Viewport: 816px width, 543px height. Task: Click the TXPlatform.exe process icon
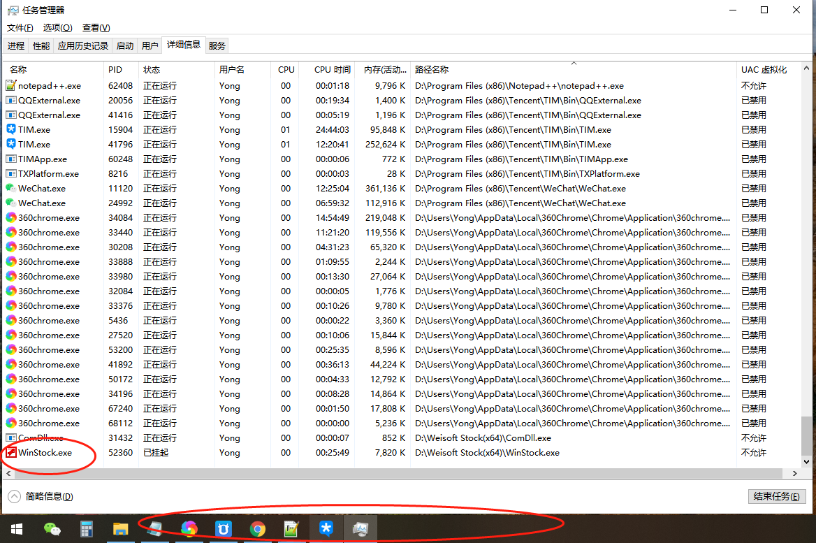(x=11, y=173)
